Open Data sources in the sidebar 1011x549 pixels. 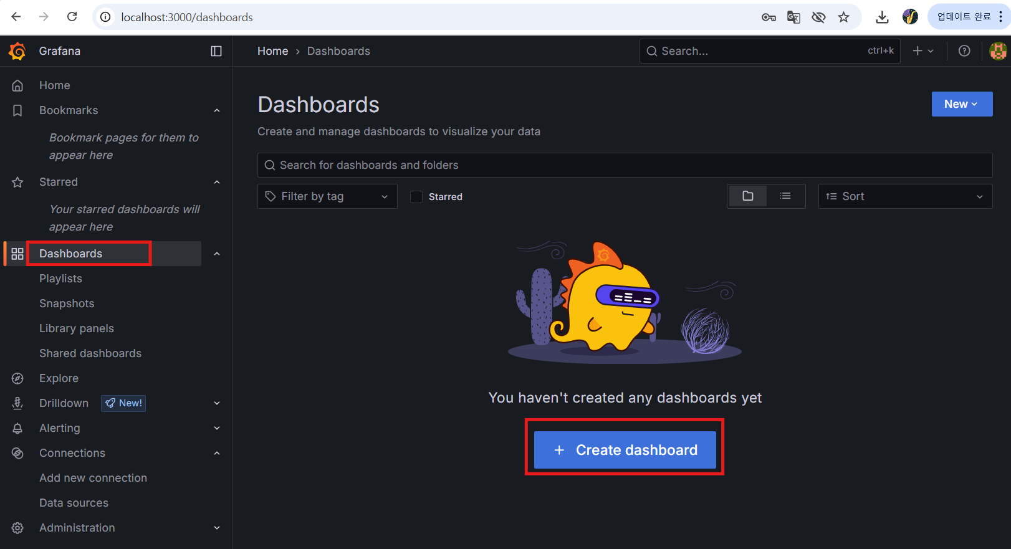click(x=74, y=503)
